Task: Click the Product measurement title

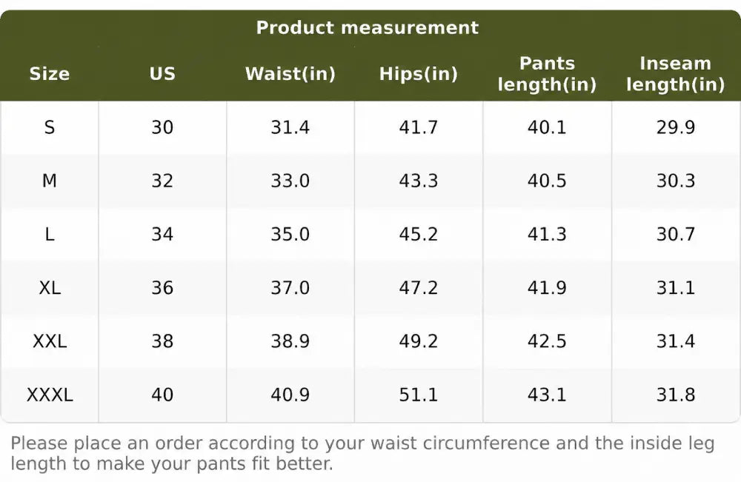Action: coord(368,28)
